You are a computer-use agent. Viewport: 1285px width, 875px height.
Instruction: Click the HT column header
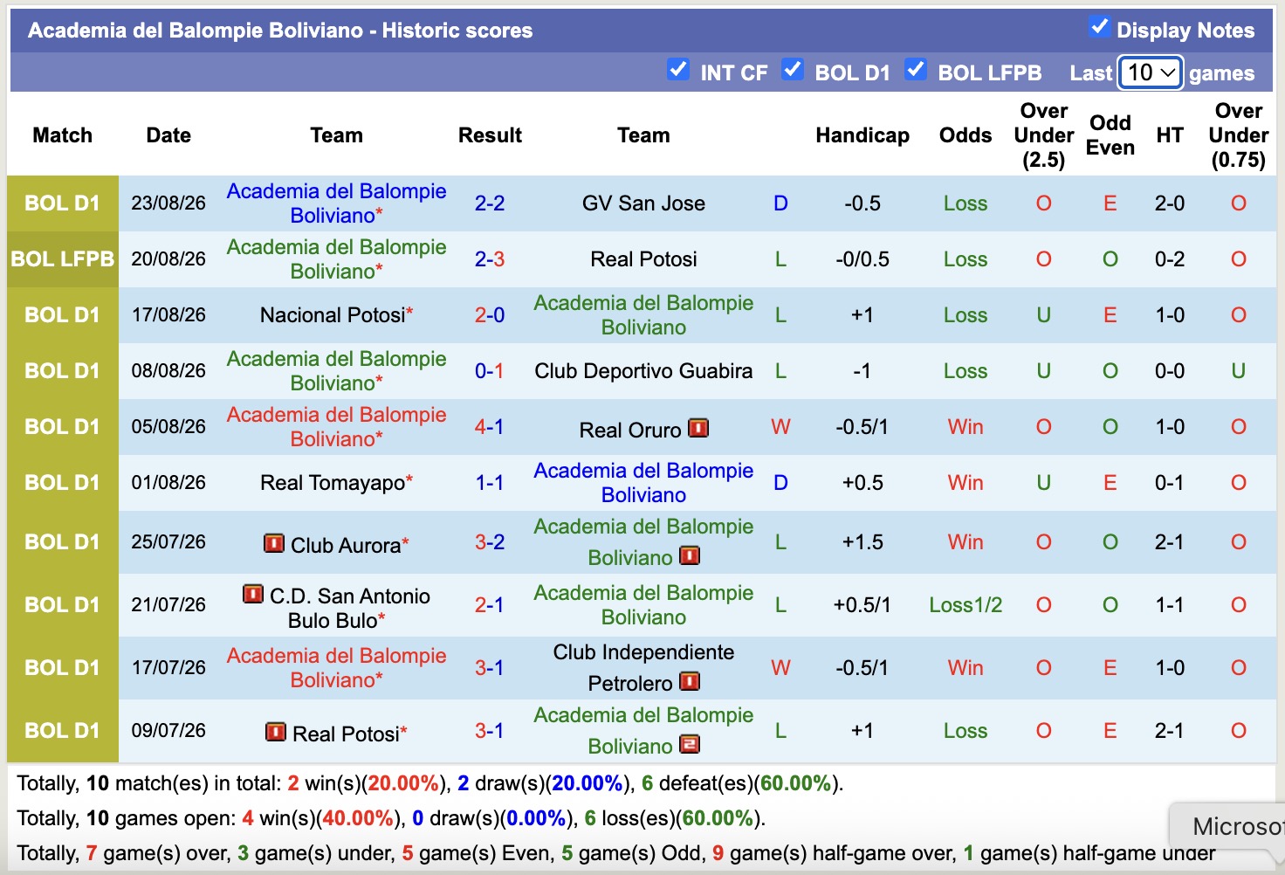pos(1170,135)
